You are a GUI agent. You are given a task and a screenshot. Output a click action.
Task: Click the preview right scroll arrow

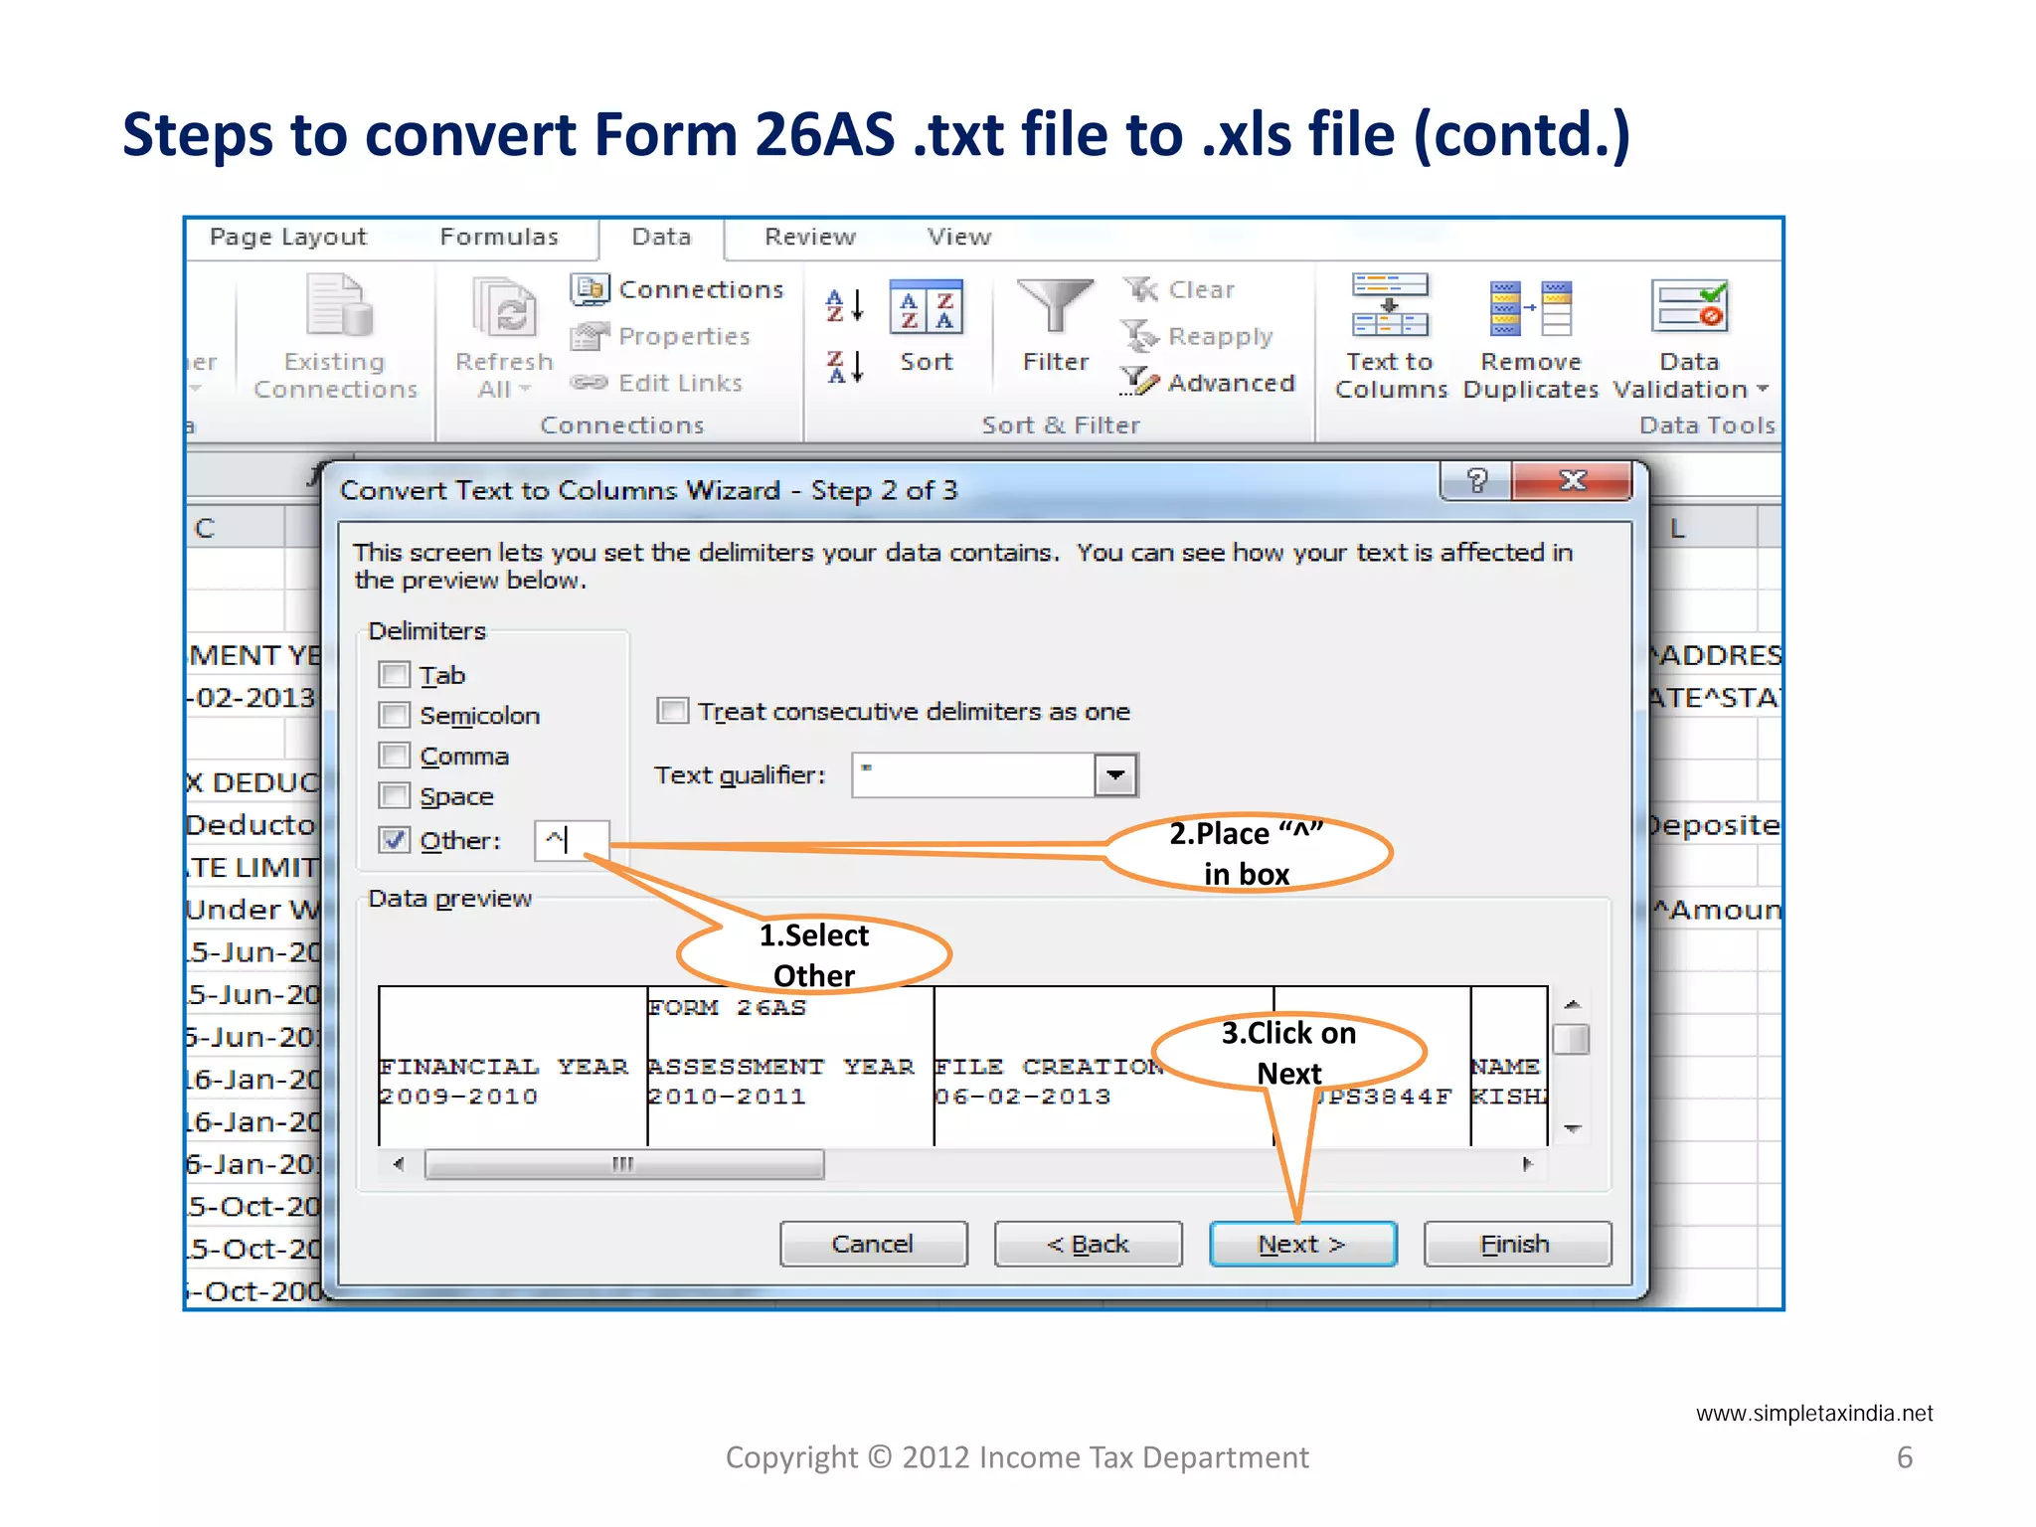(1528, 1163)
